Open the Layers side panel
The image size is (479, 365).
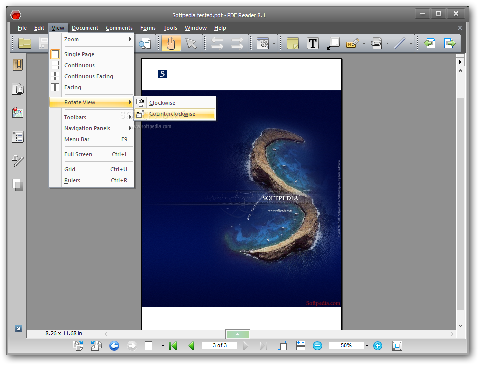point(18,185)
